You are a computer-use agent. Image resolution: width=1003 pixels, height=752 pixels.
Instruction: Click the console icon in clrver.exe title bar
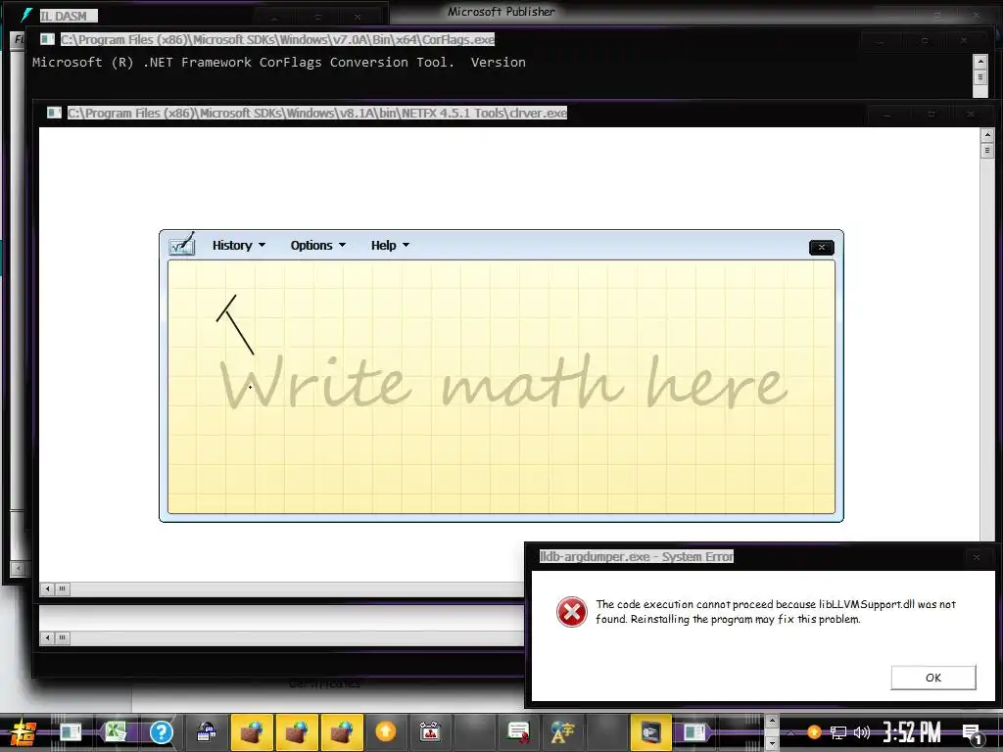click(x=54, y=114)
